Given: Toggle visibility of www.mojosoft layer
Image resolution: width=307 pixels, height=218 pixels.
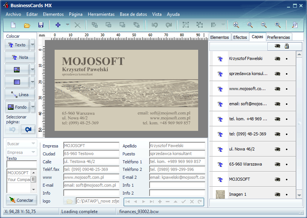Looking at the screenshot, I should [277, 89].
